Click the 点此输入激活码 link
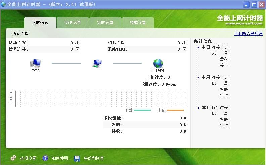 tap(248, 34)
